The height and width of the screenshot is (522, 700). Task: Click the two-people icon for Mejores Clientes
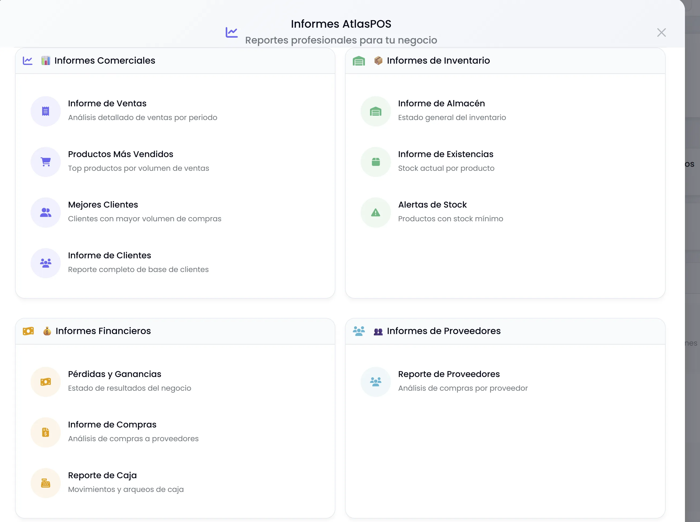coord(45,212)
